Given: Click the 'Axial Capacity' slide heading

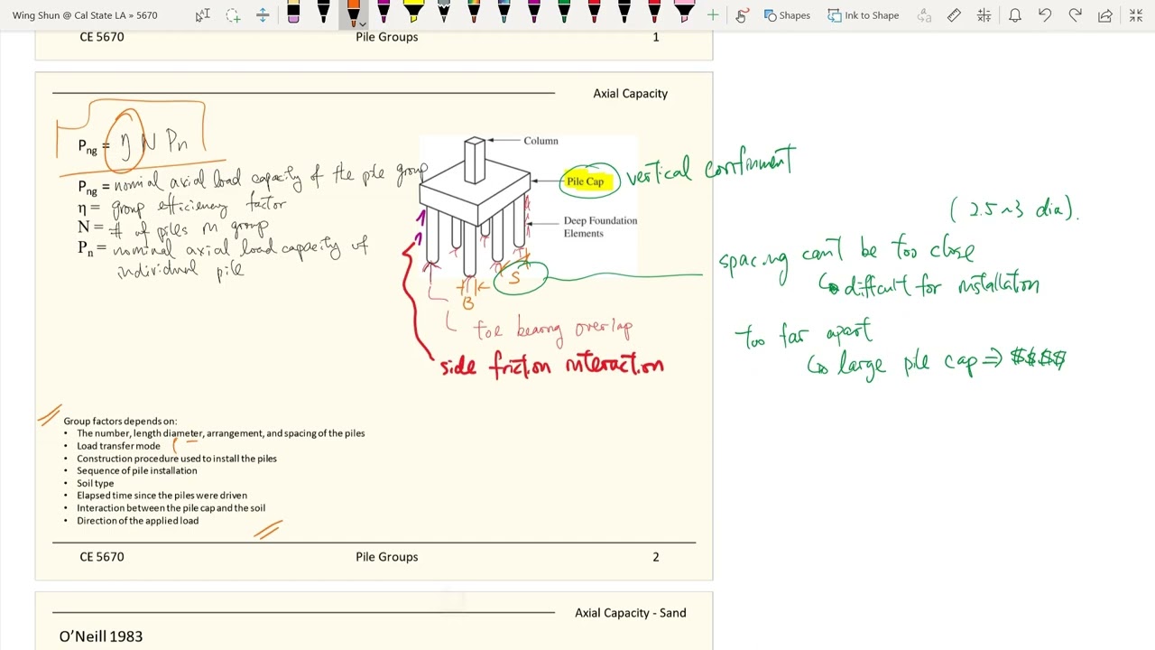Looking at the screenshot, I should point(630,94).
